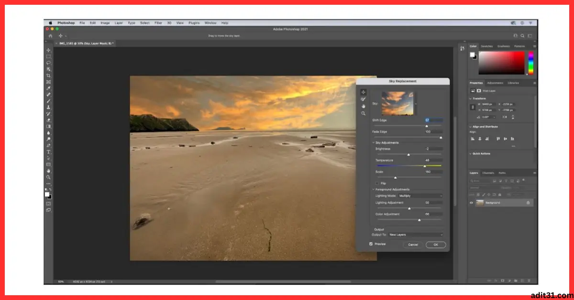
Task: Uncheck the Preview checkbox in Sky Replacement
Action: pyautogui.click(x=371, y=244)
